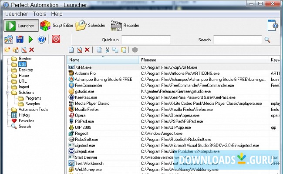
Task: Select the Home folder in tree
Action: 24,76
